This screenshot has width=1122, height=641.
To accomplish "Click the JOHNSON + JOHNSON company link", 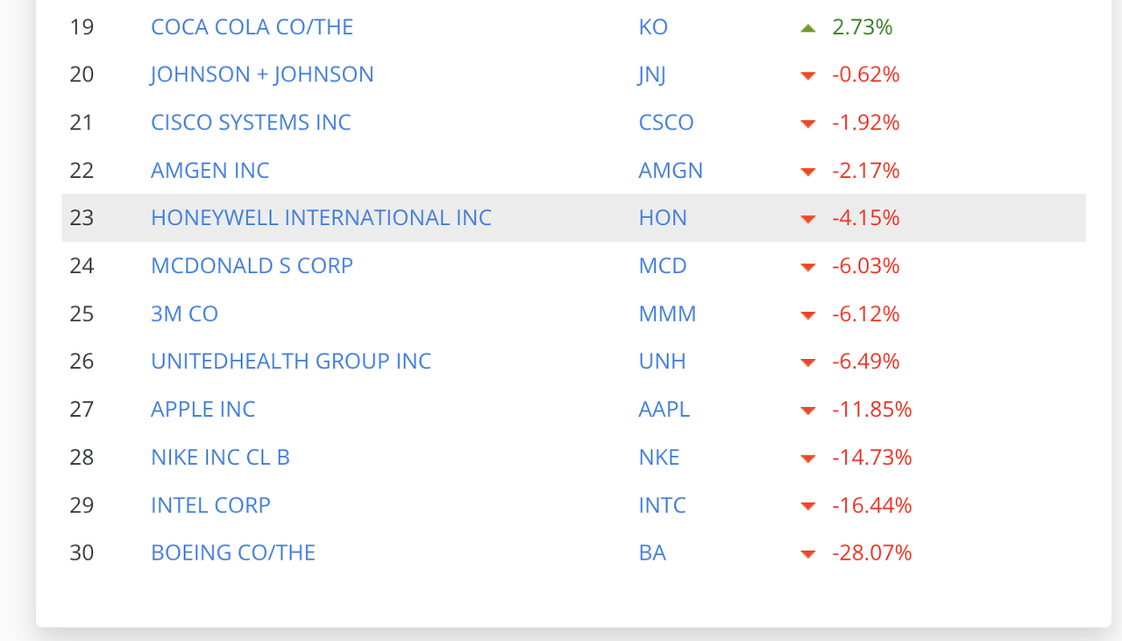I will (x=262, y=74).
